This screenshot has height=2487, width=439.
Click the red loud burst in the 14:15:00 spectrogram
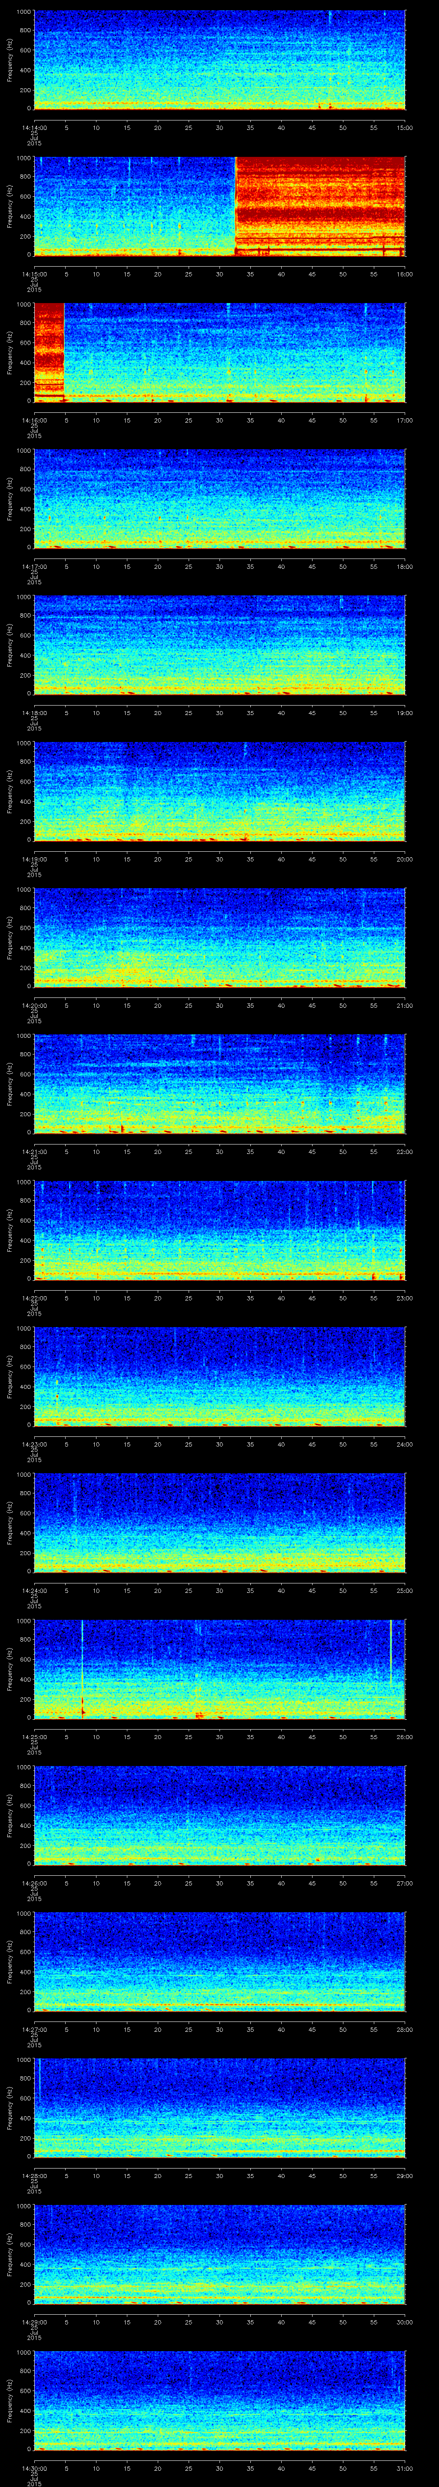tap(320, 206)
